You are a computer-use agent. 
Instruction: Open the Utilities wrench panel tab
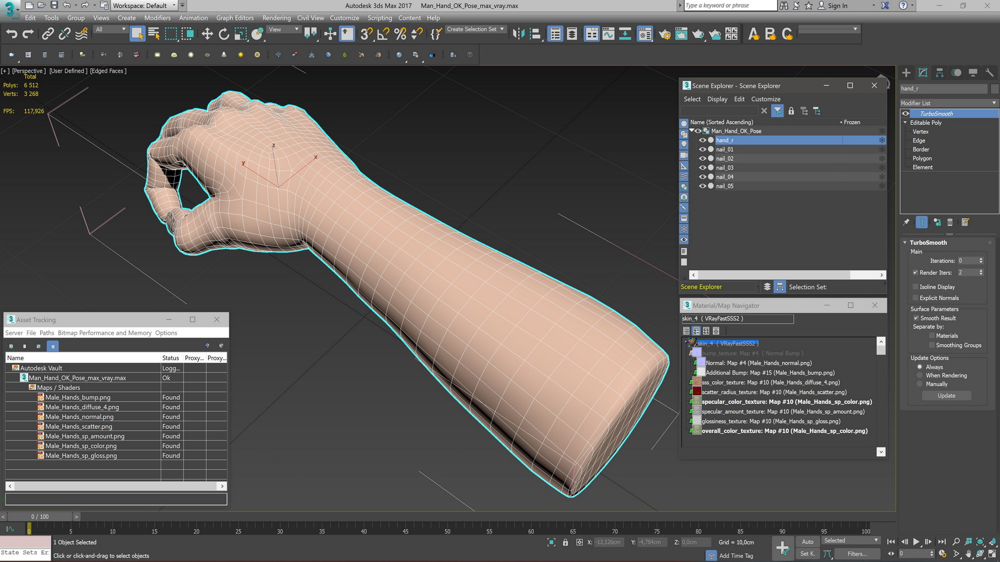coord(990,73)
